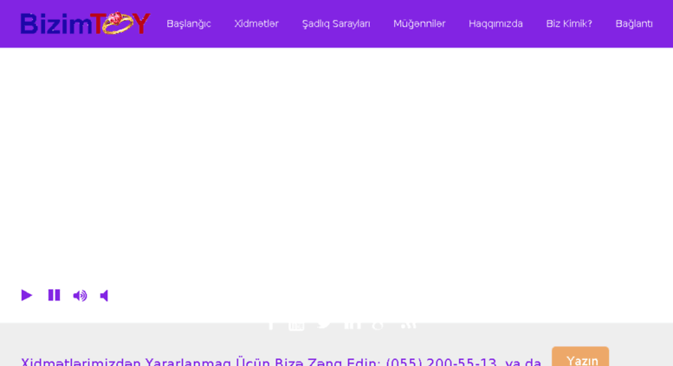Viewport: 673px width, 366px height.
Task: Open the Başlanğıc menu item
Action: tap(189, 24)
